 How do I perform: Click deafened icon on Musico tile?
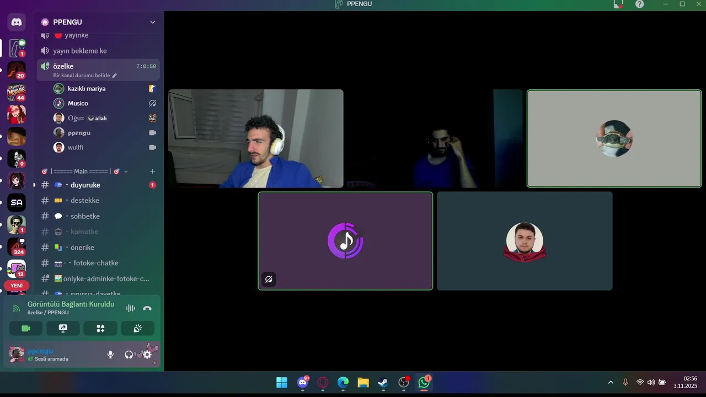pyautogui.click(x=269, y=280)
